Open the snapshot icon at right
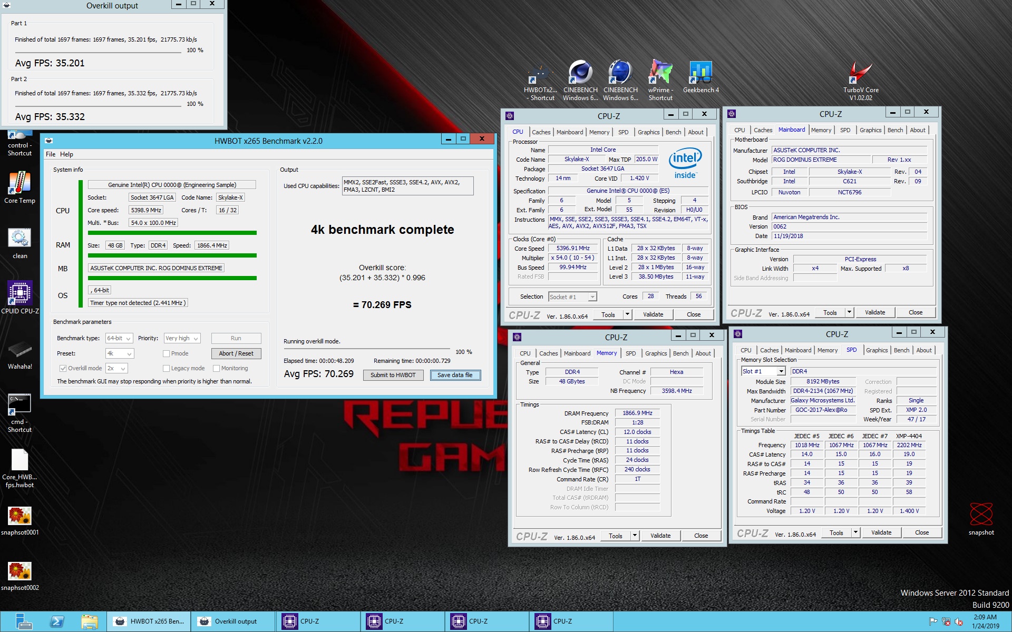This screenshot has width=1012, height=632. (x=981, y=519)
